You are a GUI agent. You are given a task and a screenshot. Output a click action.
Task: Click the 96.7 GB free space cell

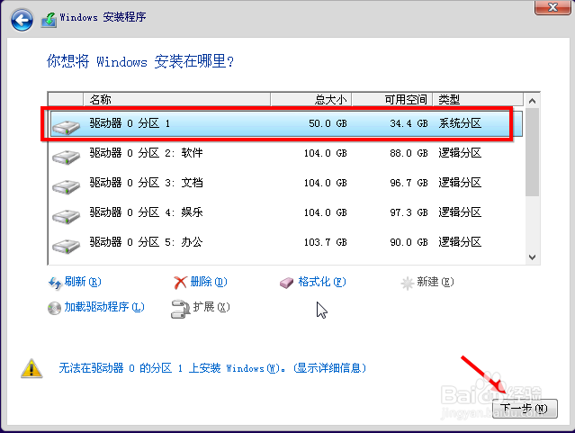[x=409, y=183]
